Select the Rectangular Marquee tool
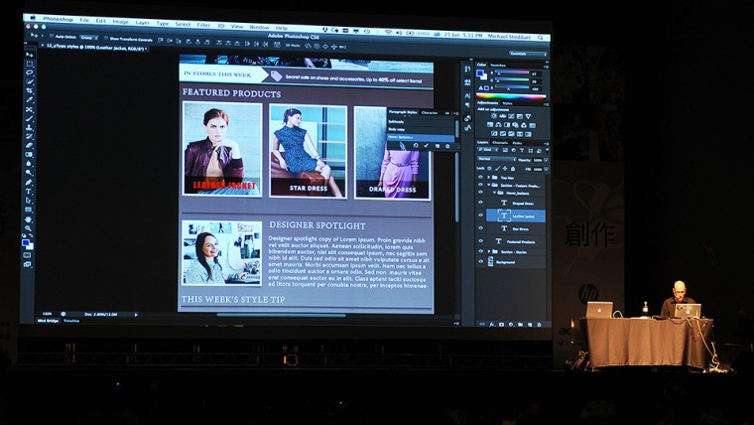Viewport: 754px width, 425px height. click(x=30, y=64)
